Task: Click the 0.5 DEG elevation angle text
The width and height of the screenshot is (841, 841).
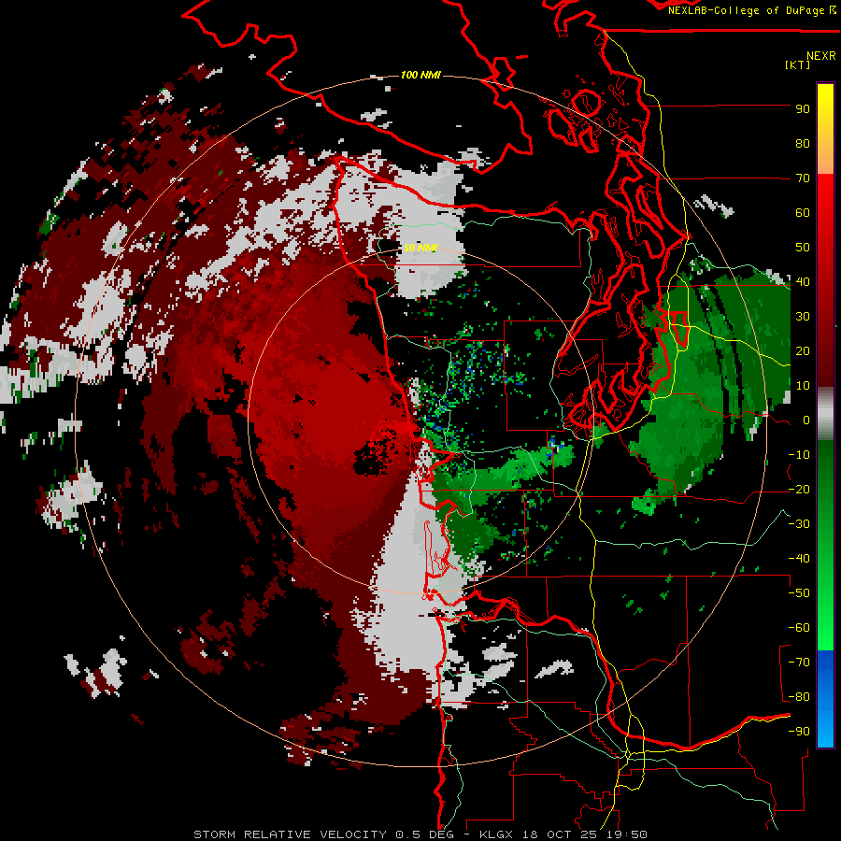Action: (x=424, y=834)
